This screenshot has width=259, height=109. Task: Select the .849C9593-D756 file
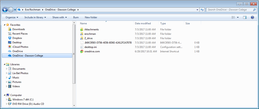pos(108,43)
